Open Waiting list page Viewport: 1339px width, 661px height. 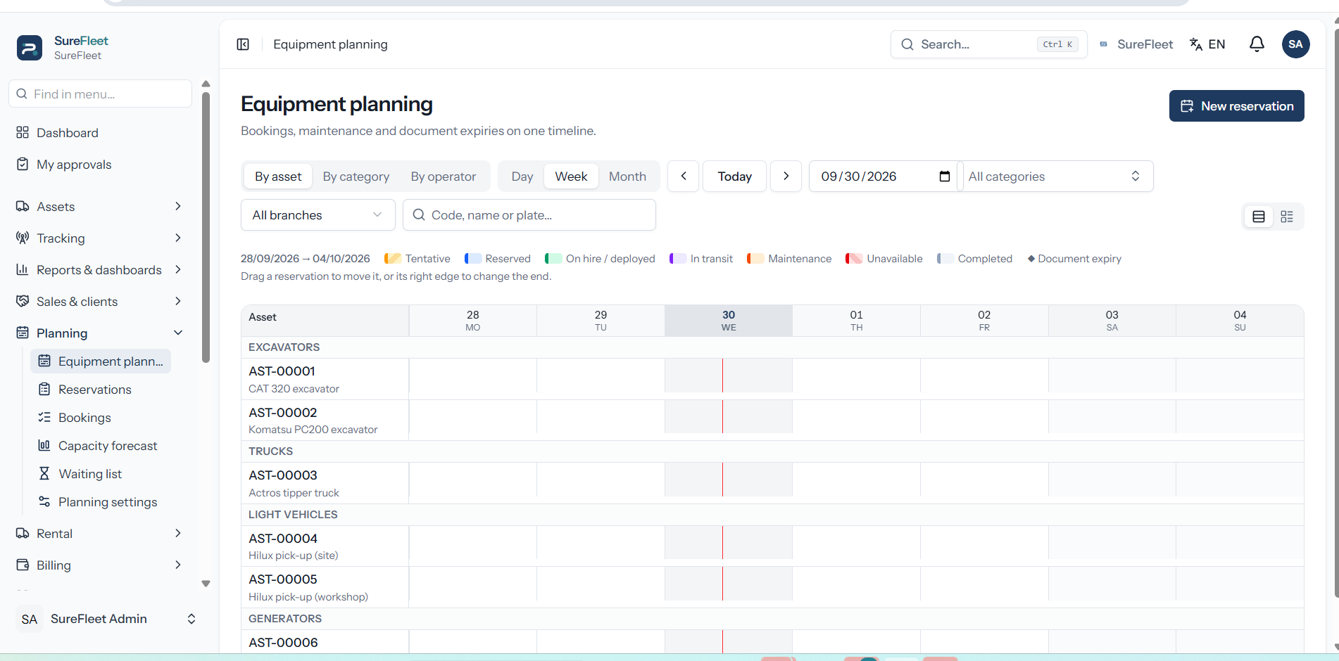pyautogui.click(x=100, y=474)
